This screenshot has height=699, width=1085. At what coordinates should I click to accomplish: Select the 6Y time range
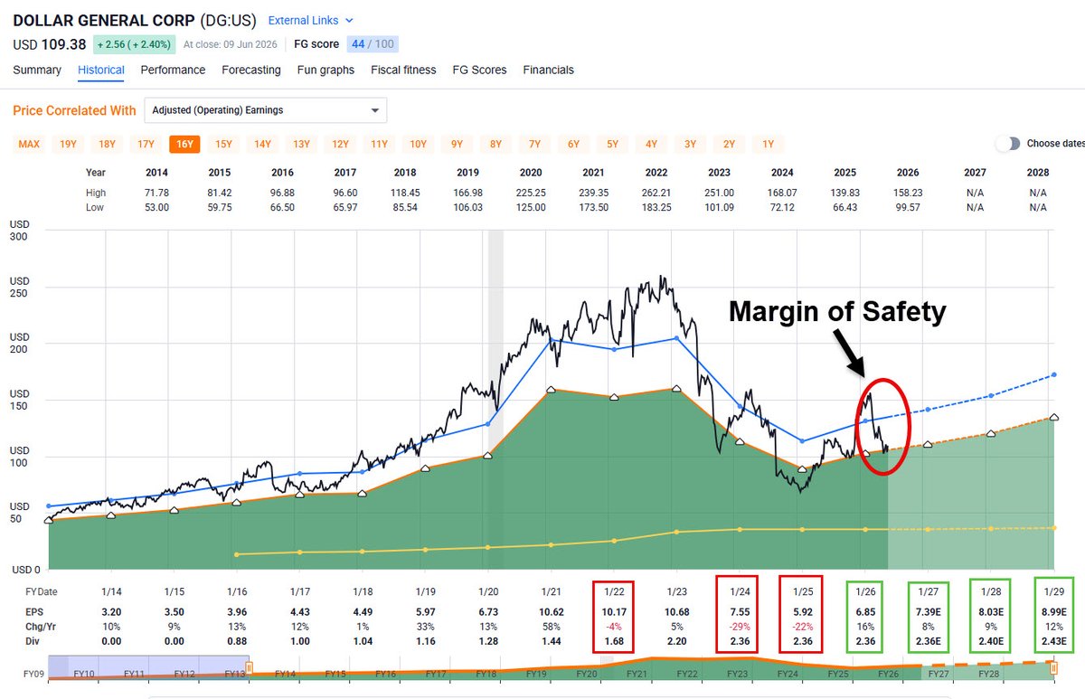pos(573,144)
